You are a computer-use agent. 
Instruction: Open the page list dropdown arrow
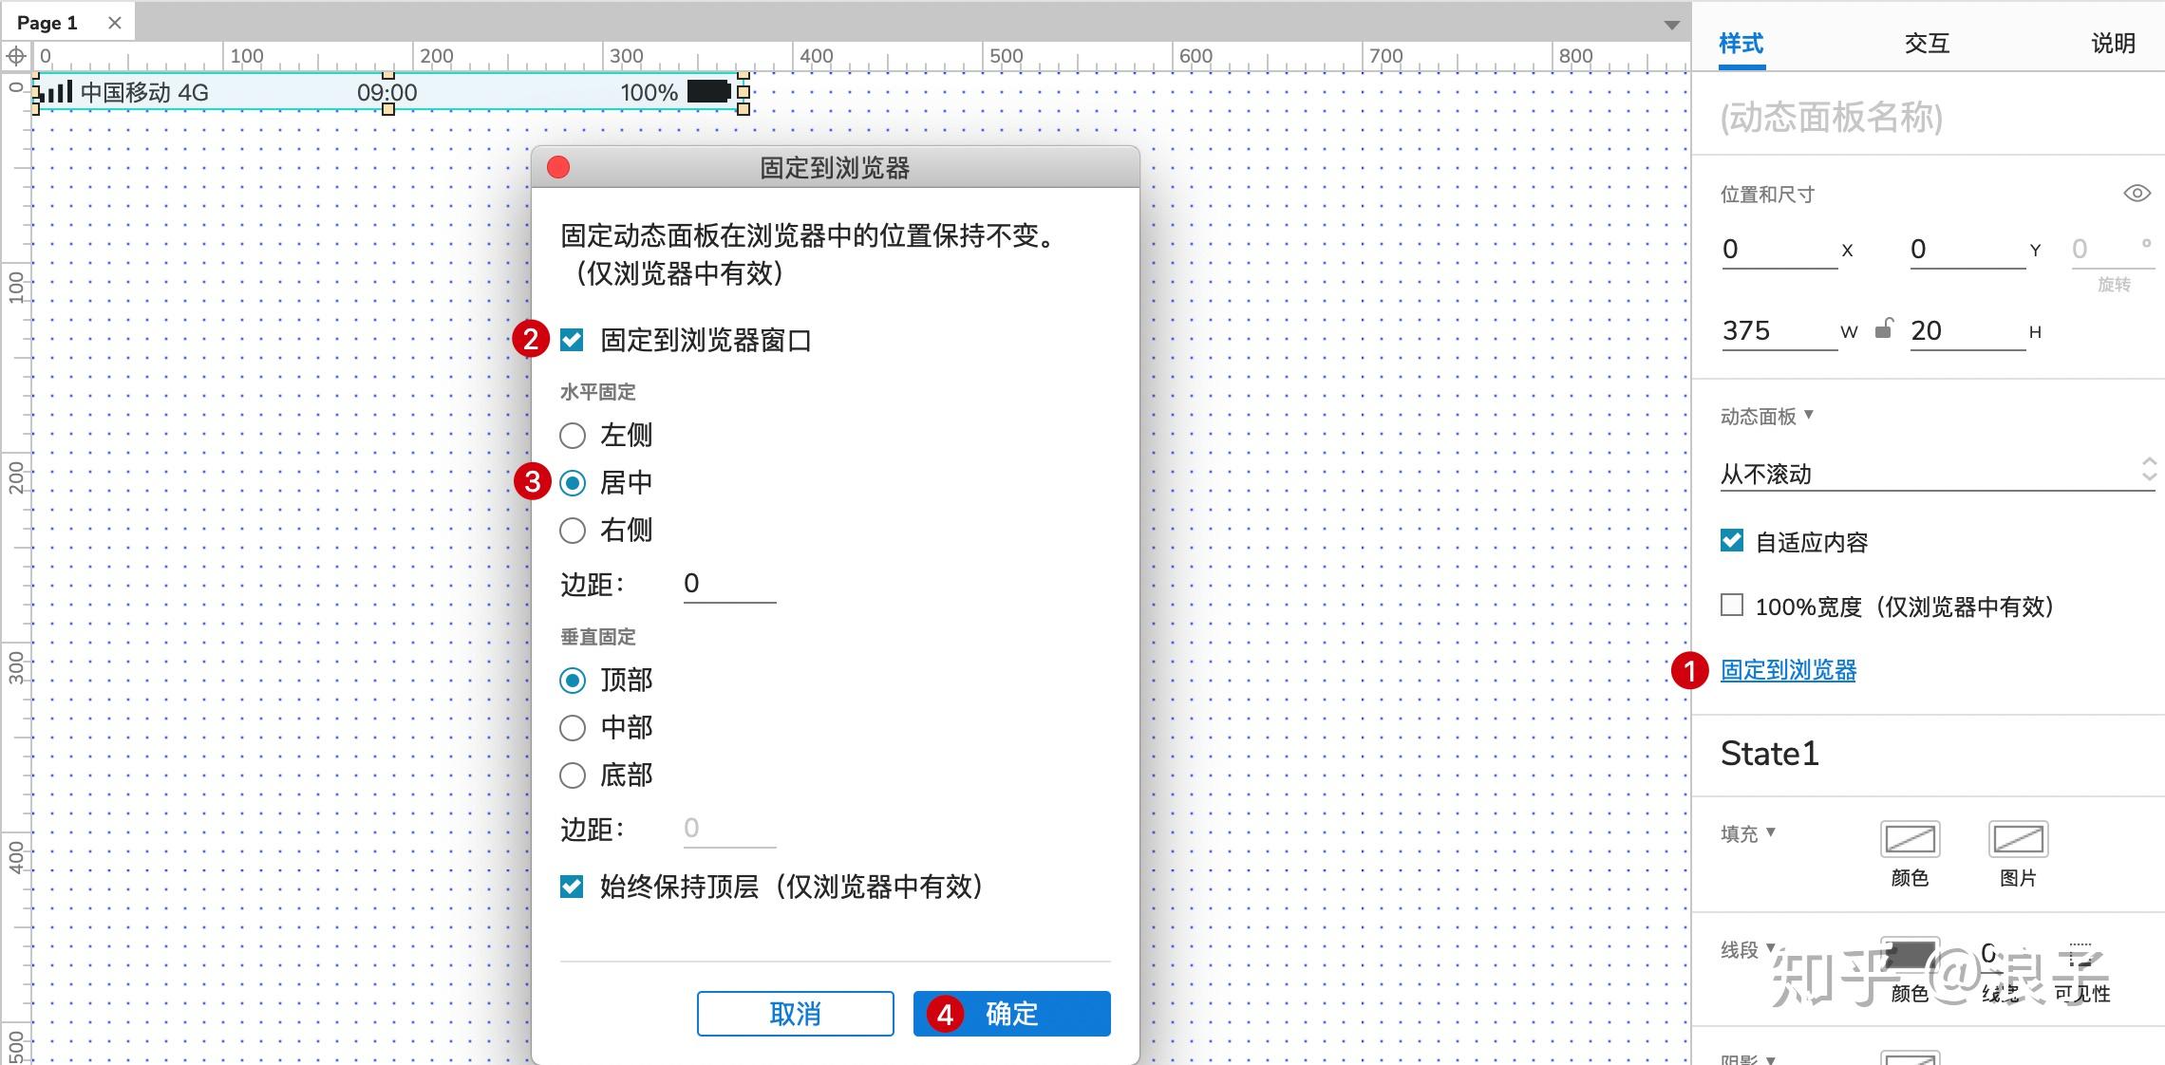coord(1672,26)
